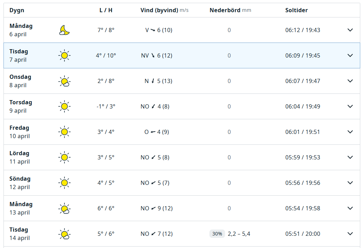Image resolution: width=362 pixels, height=248 pixels.
Task: Click the Söndag 12 april sun icon
Action: [x=64, y=183]
